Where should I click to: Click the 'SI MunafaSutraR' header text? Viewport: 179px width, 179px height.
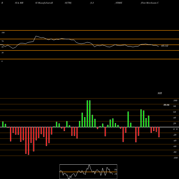44,3
